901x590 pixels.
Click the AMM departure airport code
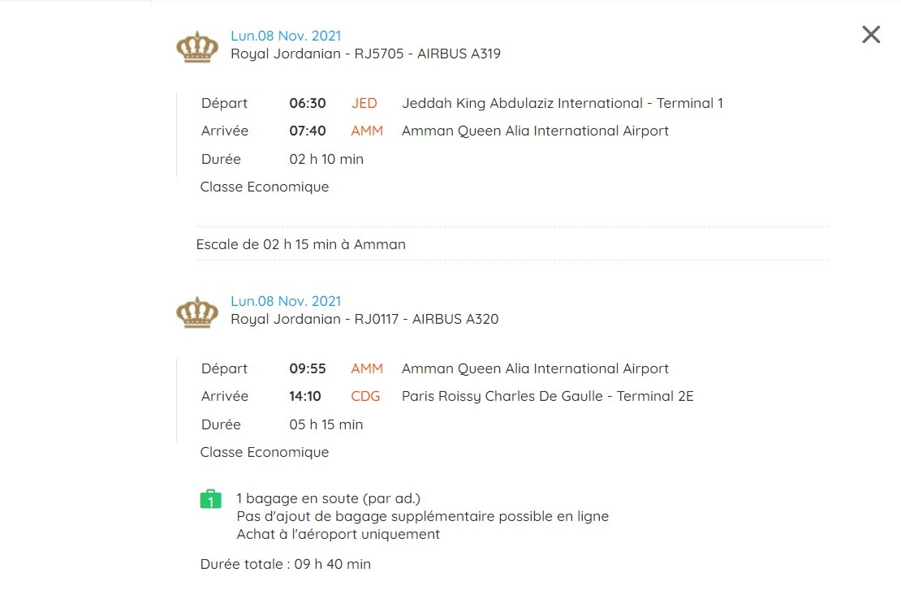coord(367,368)
